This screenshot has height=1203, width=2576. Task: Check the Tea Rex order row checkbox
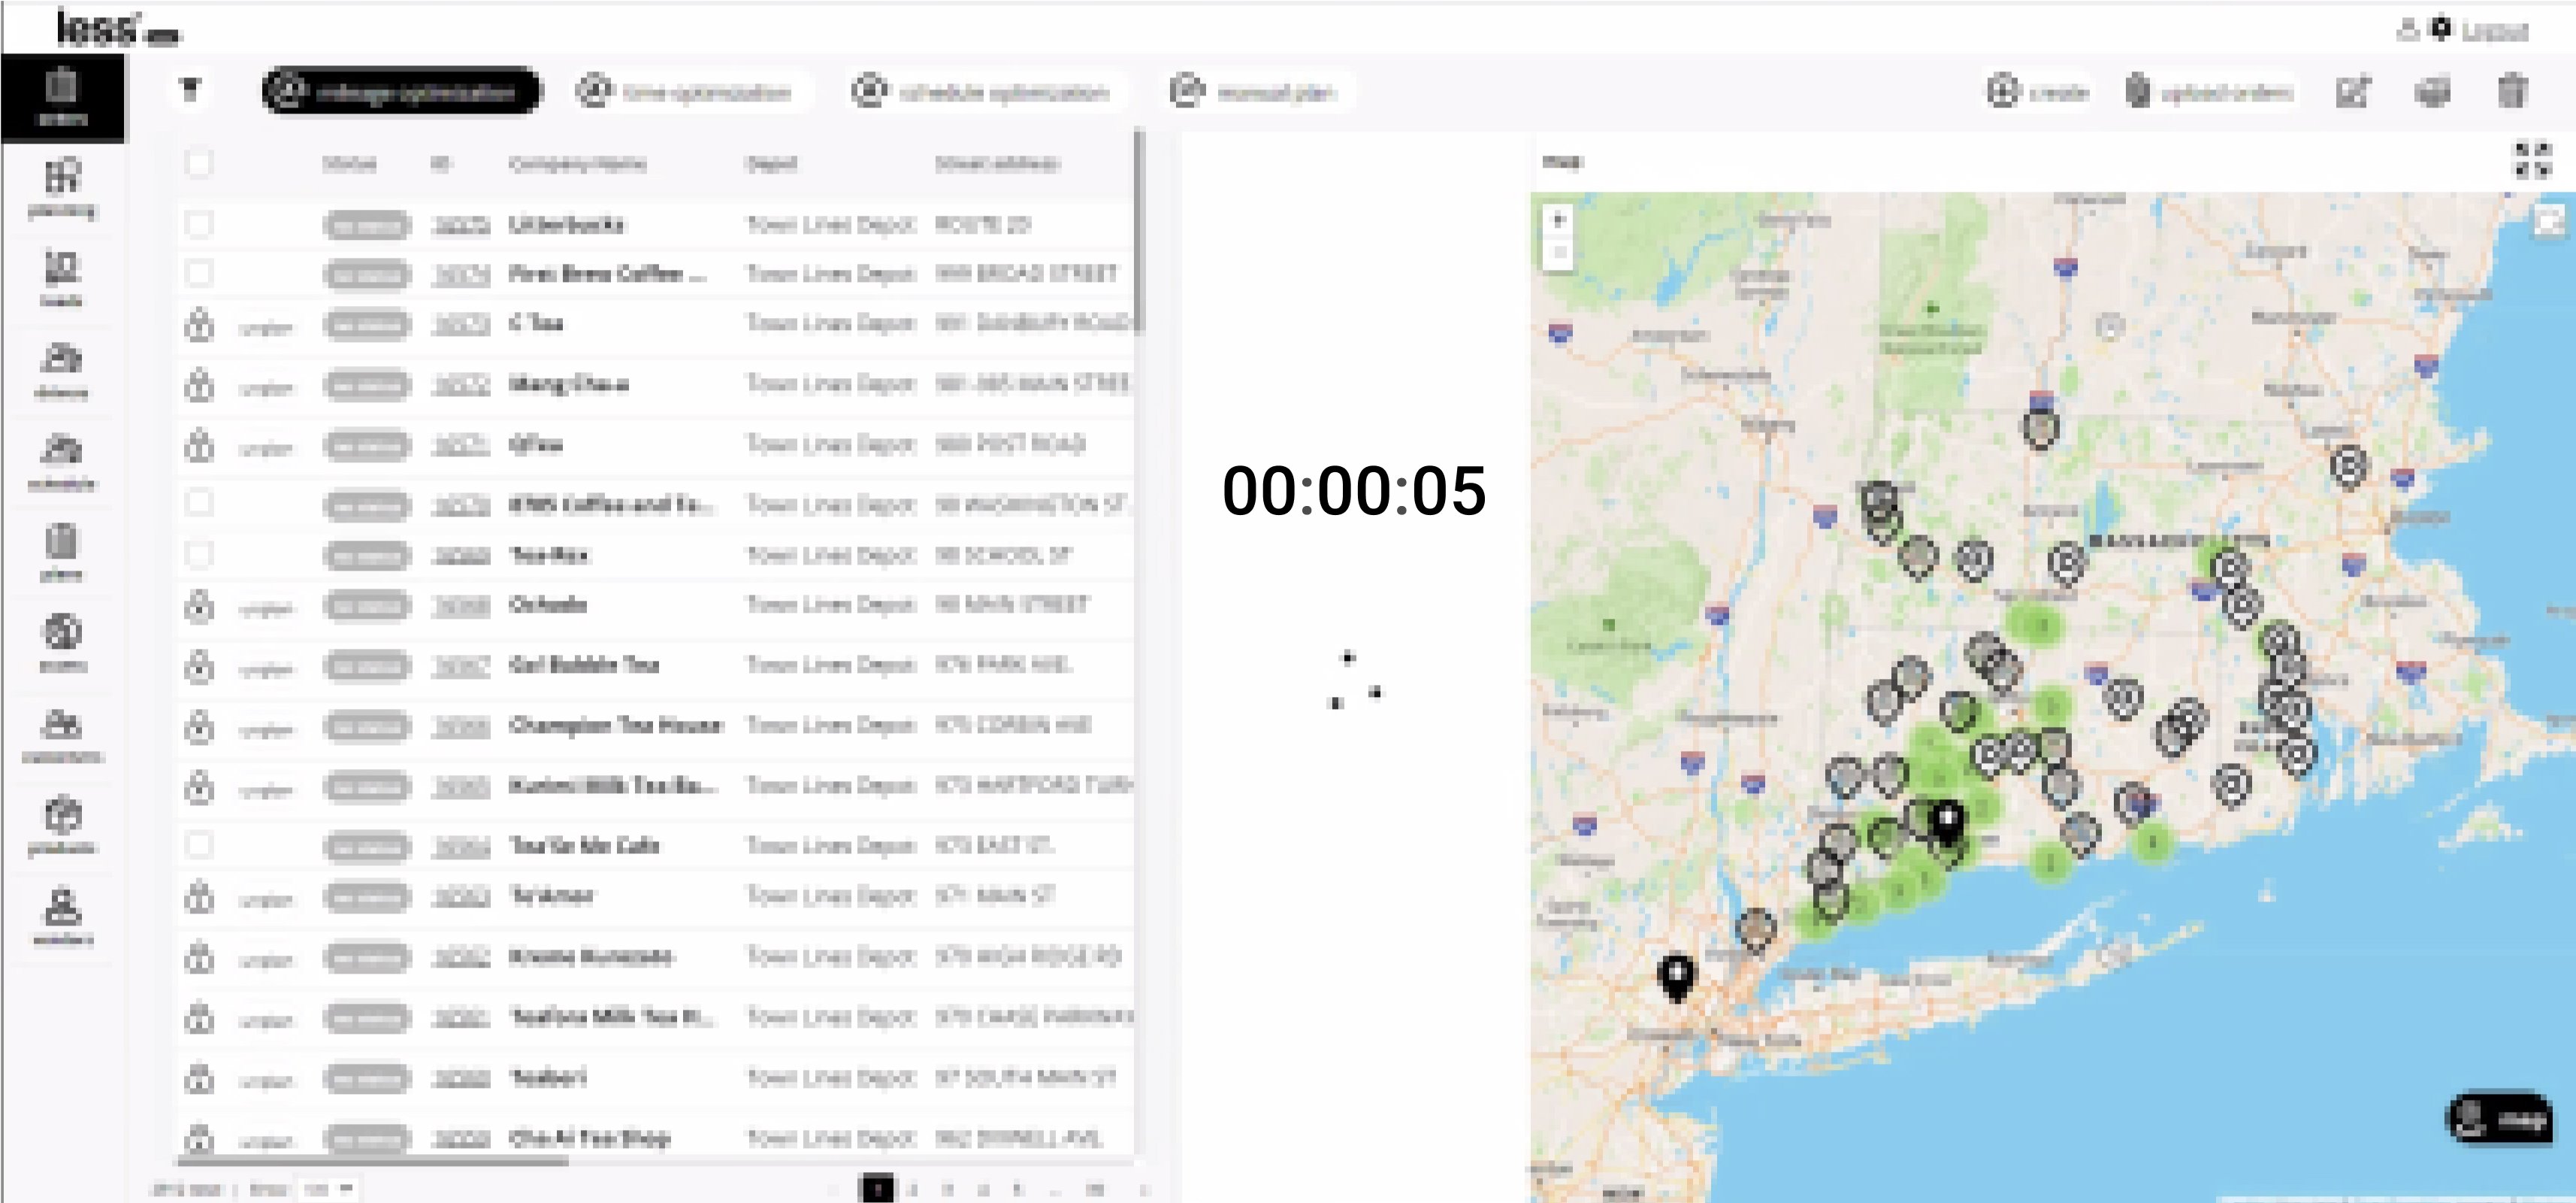click(199, 554)
